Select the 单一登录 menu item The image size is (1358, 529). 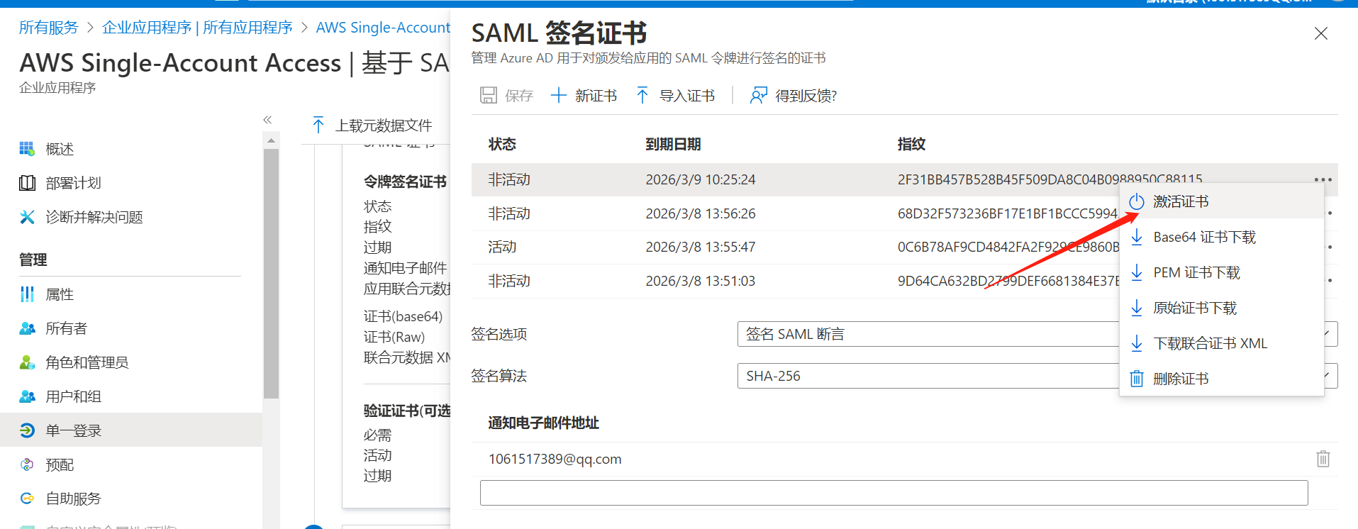coord(73,430)
